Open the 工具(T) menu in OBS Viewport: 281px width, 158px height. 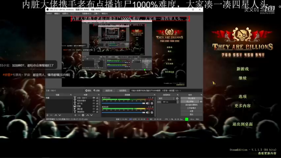pyautogui.click(x=96, y=14)
